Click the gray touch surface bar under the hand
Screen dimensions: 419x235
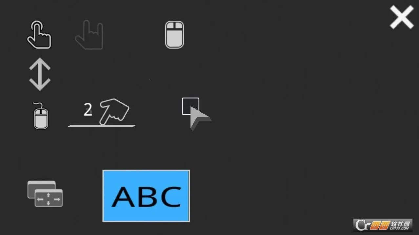pos(101,126)
